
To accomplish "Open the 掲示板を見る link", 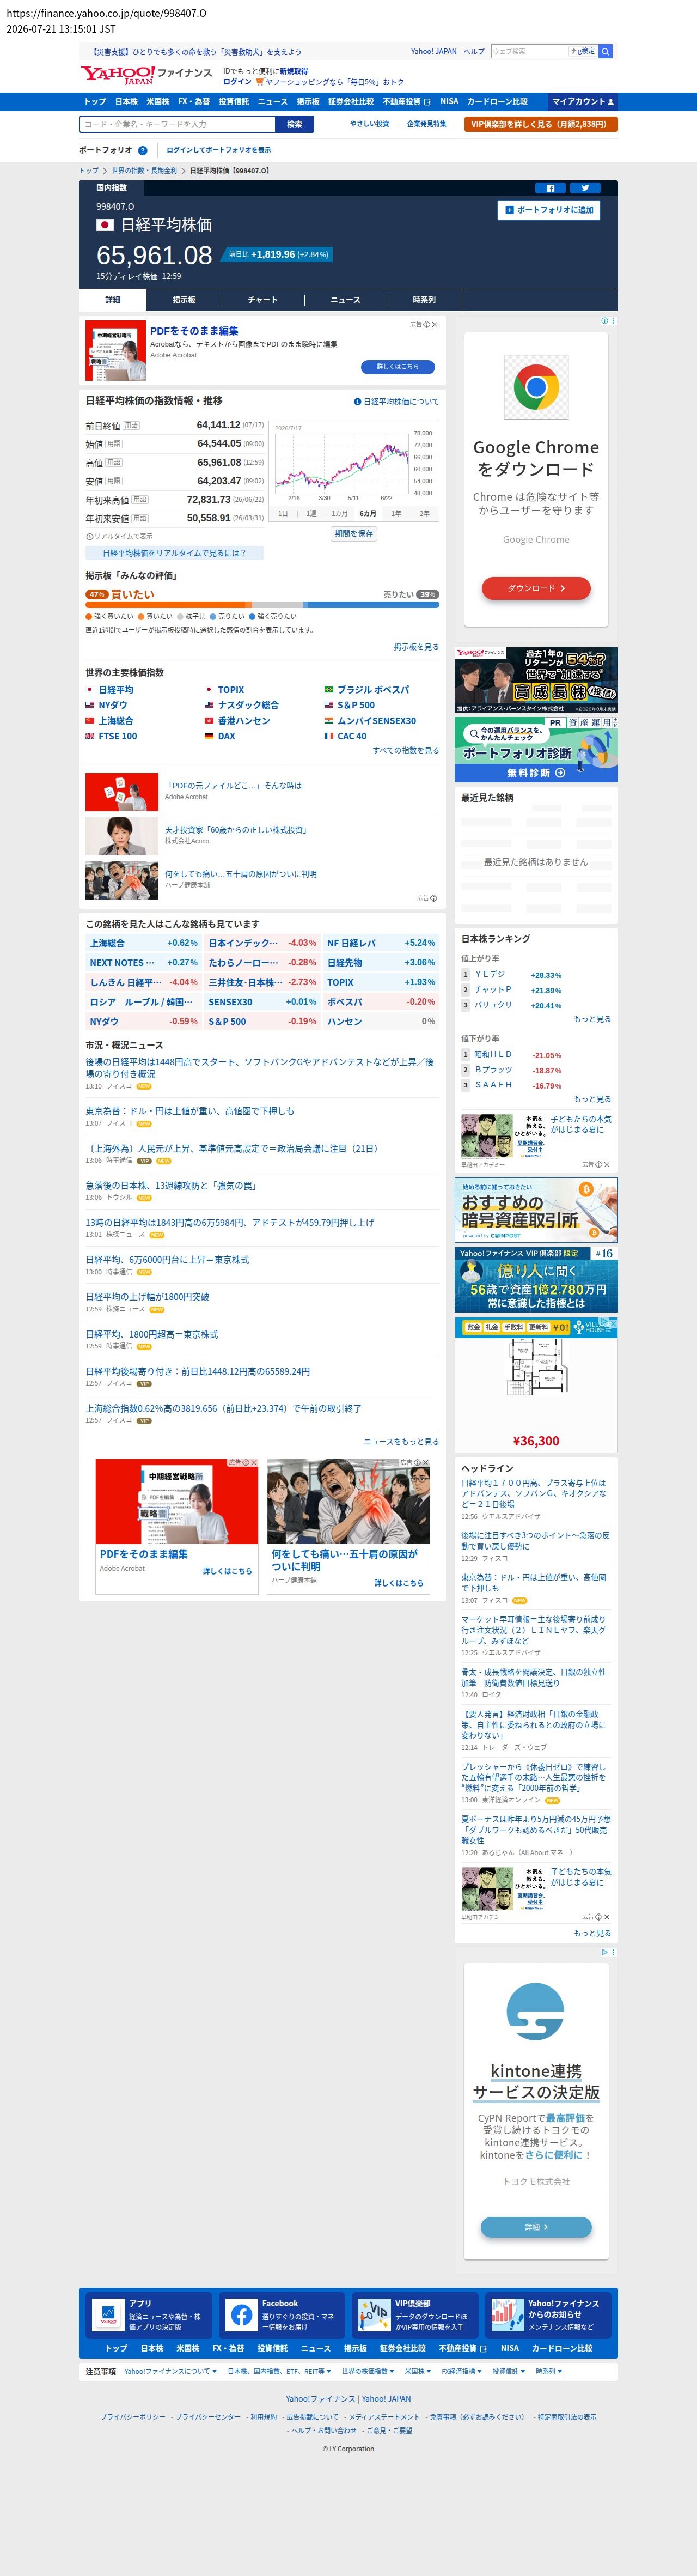I will 416,647.
